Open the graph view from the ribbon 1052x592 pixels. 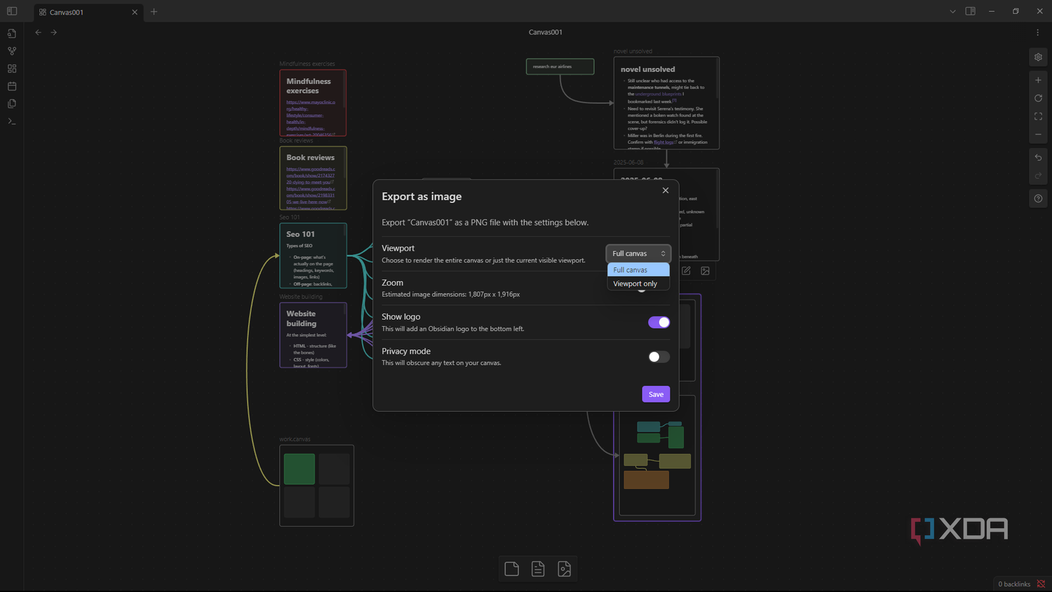click(x=12, y=51)
